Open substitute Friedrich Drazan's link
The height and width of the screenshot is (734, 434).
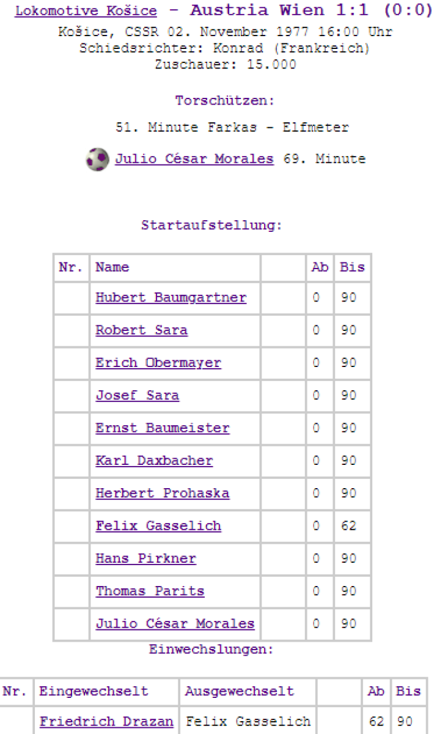click(106, 722)
